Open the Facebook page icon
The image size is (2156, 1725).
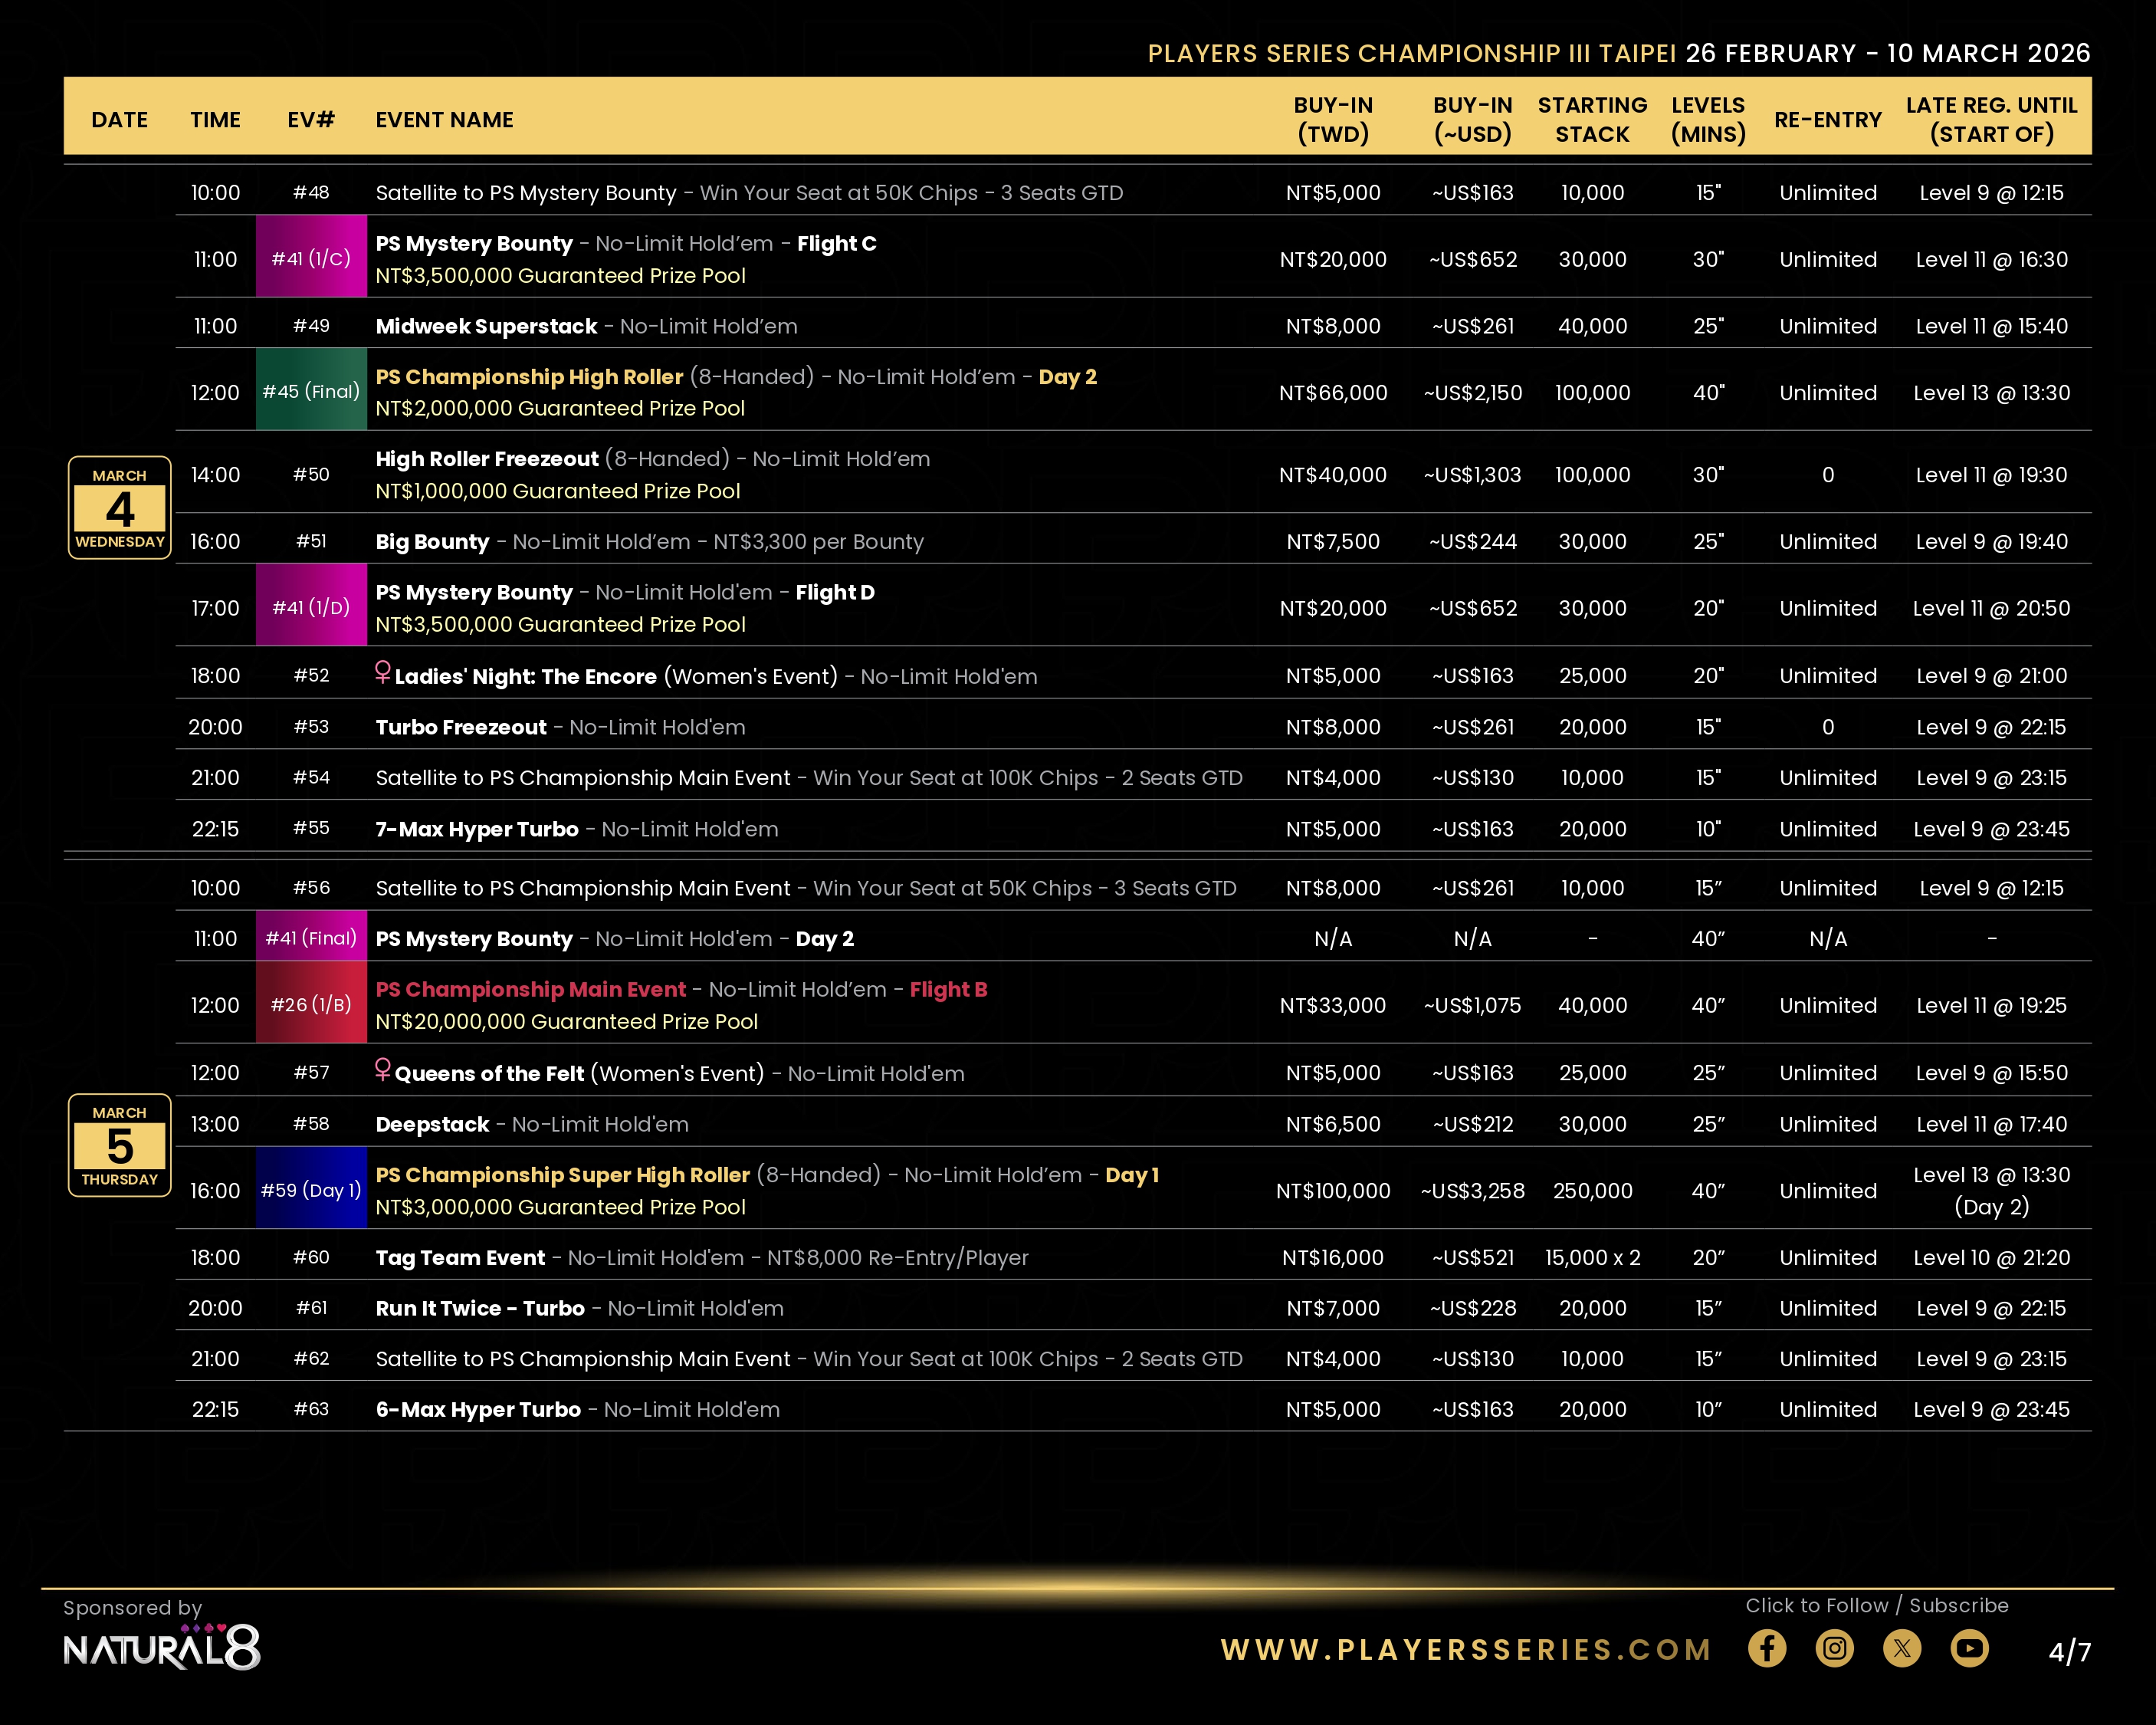pyautogui.click(x=1766, y=1648)
